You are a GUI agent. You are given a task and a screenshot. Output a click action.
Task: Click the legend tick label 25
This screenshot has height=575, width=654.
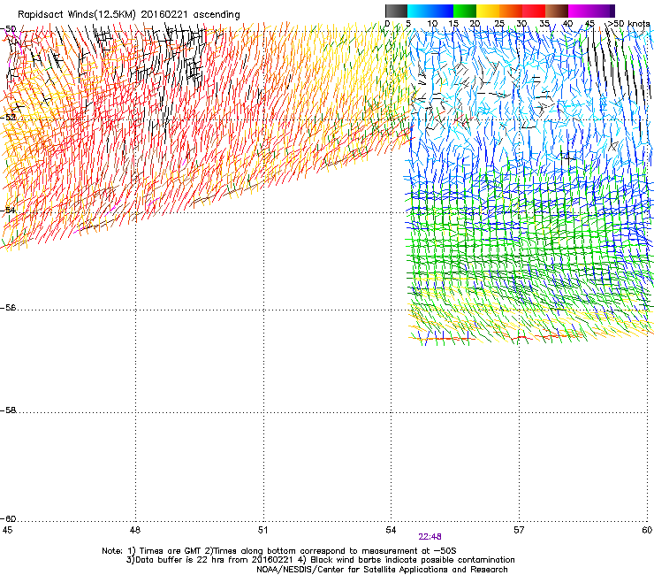pyautogui.click(x=499, y=24)
